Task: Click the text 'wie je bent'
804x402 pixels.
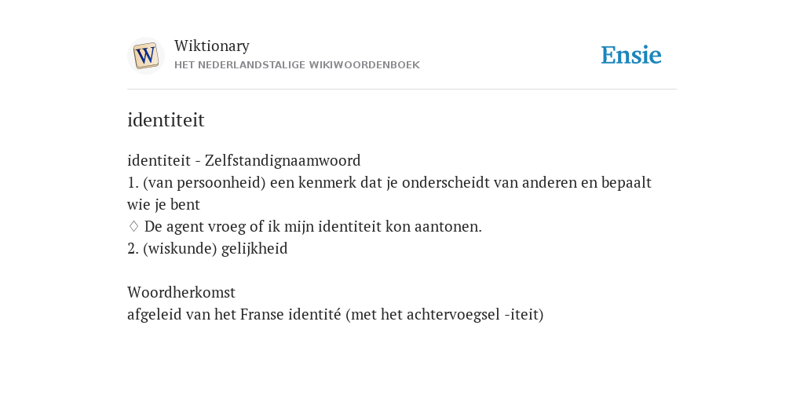Action: click(163, 205)
